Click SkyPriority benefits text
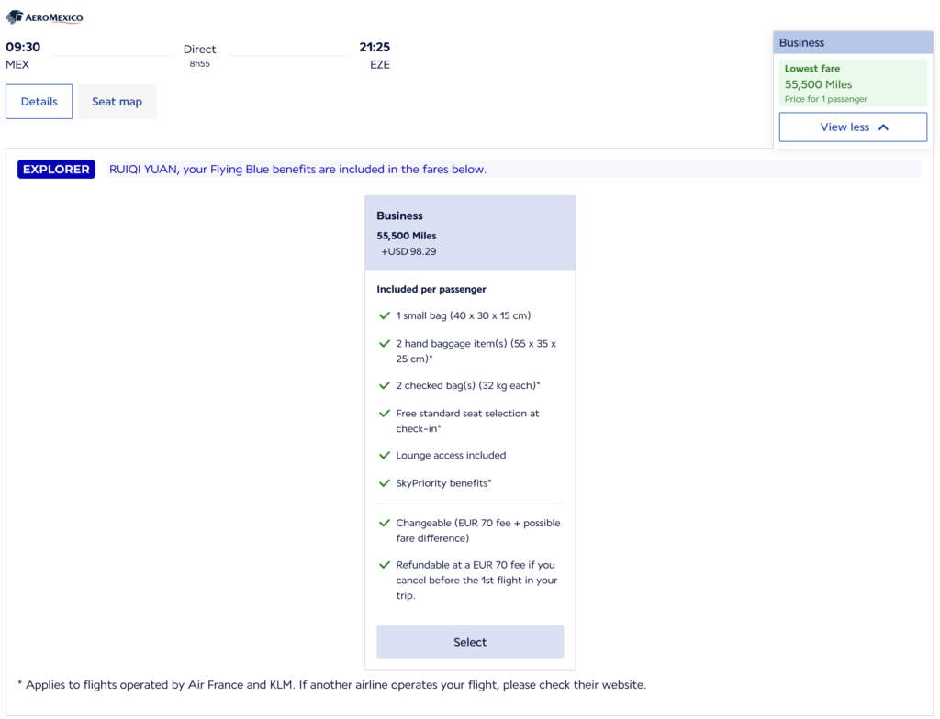The image size is (940, 719). 443,483
